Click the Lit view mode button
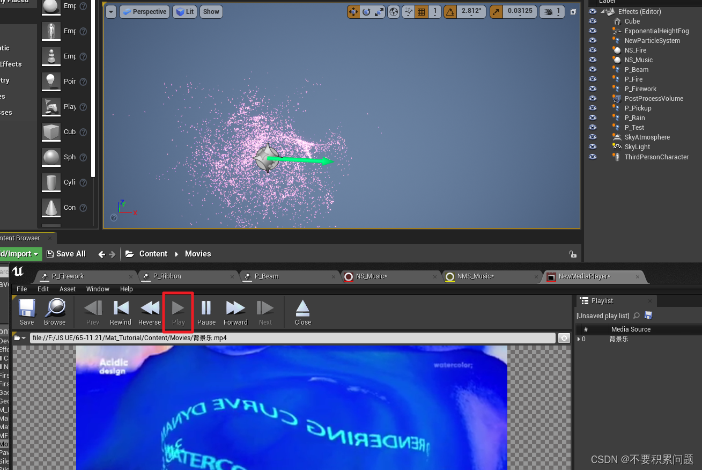Screen dimensions: 702x470 click(185, 12)
